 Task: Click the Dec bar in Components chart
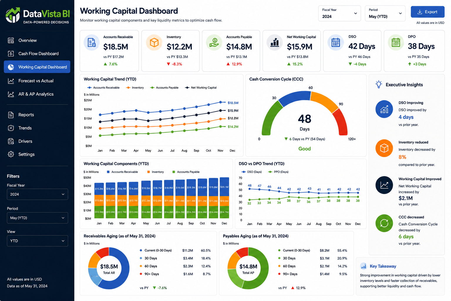tap(224, 198)
